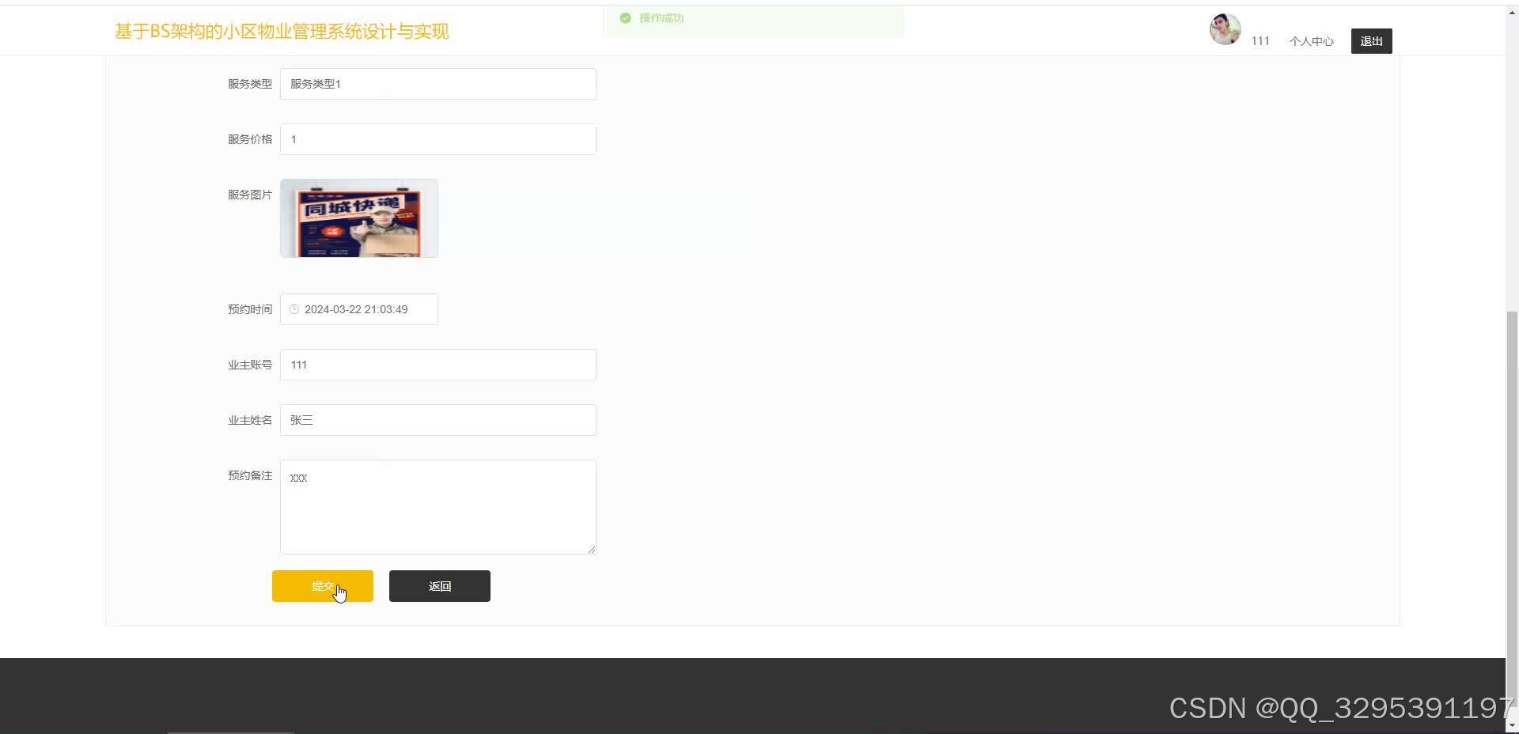This screenshot has width=1519, height=734.
Task: Submit the form with 提交 button
Action: click(323, 586)
